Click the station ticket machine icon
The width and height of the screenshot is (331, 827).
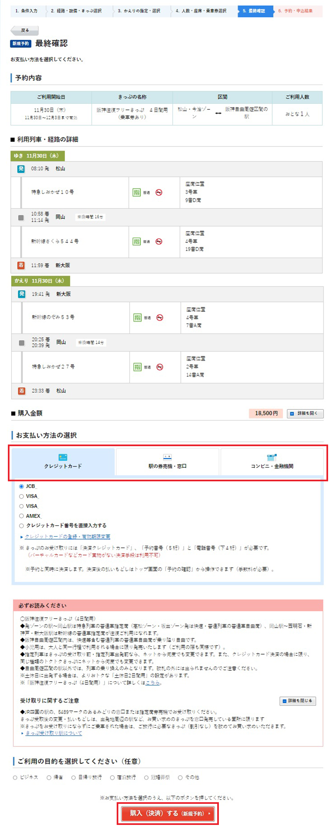click(x=167, y=457)
